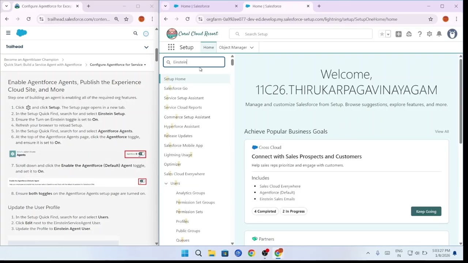Bookmark the Trailhead page with star icon
This screenshot has width=468, height=263.
[x=126, y=19]
